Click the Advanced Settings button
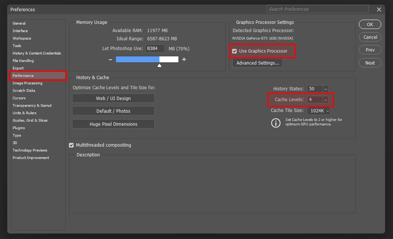393x239 pixels. pyautogui.click(x=257, y=63)
